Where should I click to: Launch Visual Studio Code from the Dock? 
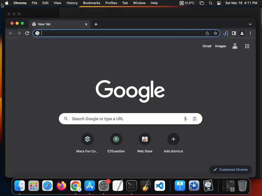click(160, 186)
